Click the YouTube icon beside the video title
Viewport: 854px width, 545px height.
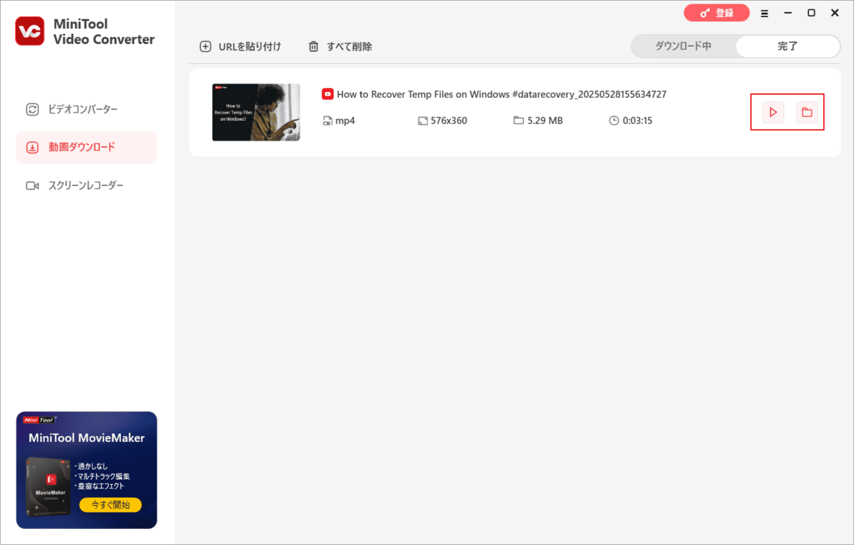point(327,94)
